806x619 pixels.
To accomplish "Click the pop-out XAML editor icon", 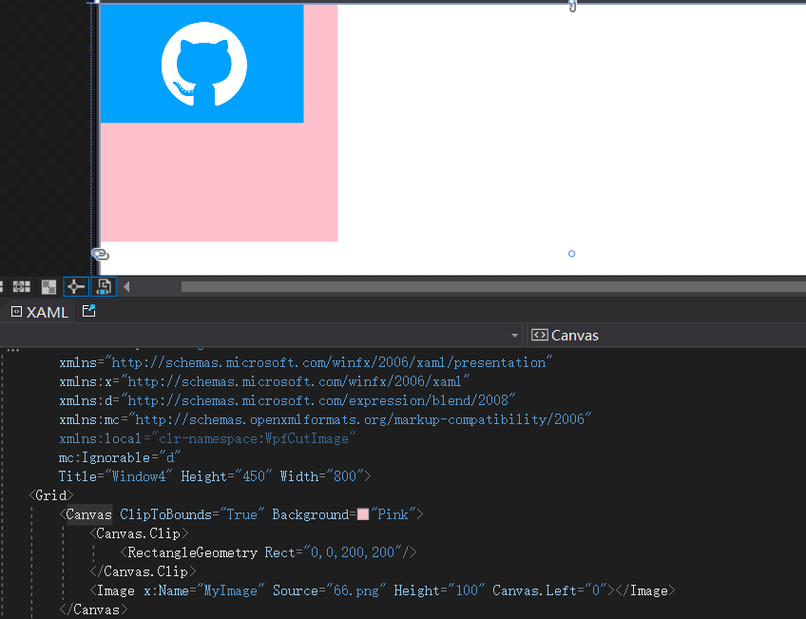I will pyautogui.click(x=87, y=310).
